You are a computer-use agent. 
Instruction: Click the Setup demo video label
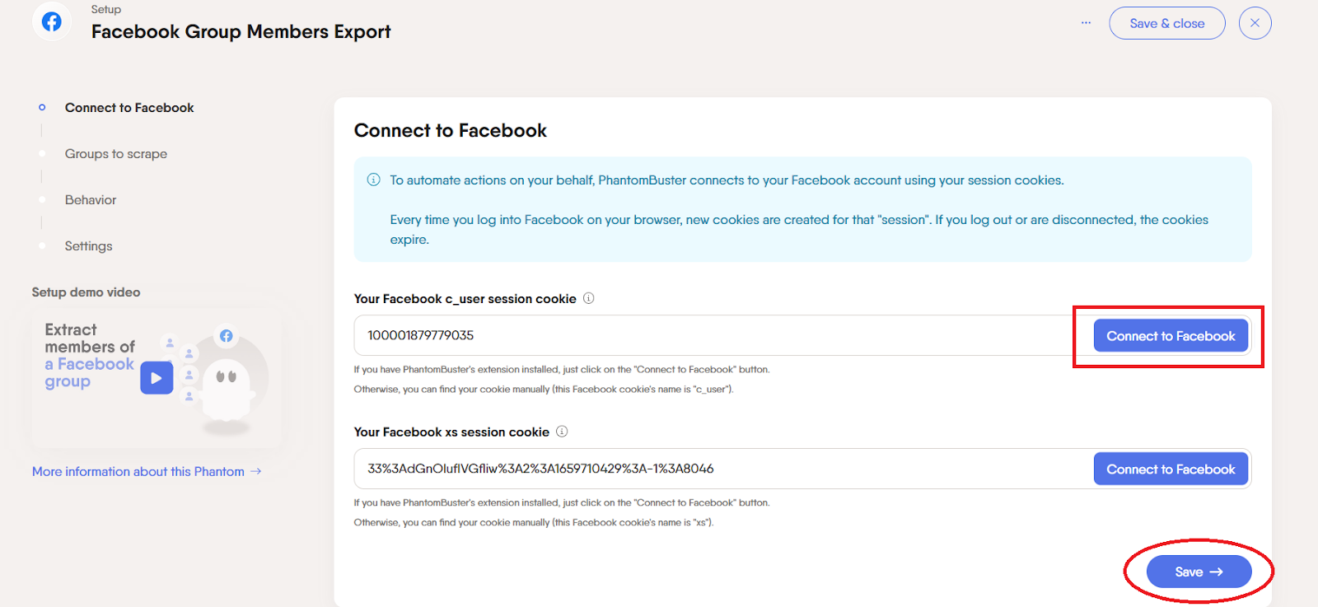(86, 292)
